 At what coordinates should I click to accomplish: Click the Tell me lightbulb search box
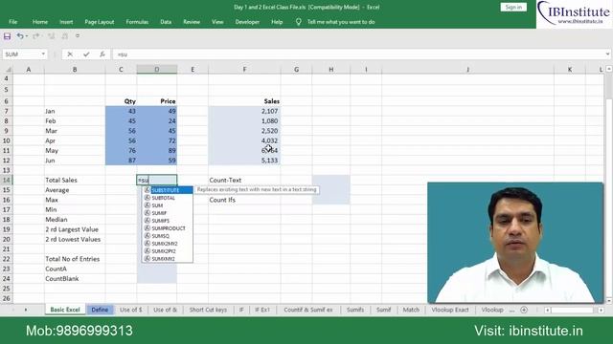pyautogui.click(x=335, y=22)
